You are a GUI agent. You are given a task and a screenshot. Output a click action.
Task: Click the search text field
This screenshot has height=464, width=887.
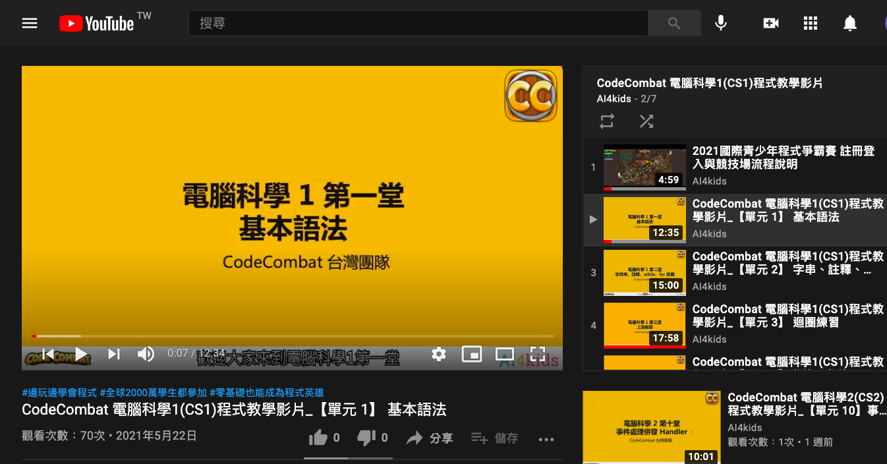point(418,23)
